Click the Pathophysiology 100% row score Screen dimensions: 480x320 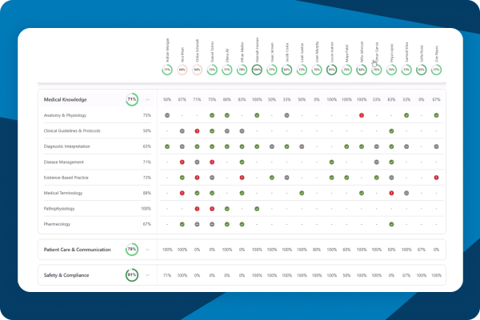(x=146, y=209)
